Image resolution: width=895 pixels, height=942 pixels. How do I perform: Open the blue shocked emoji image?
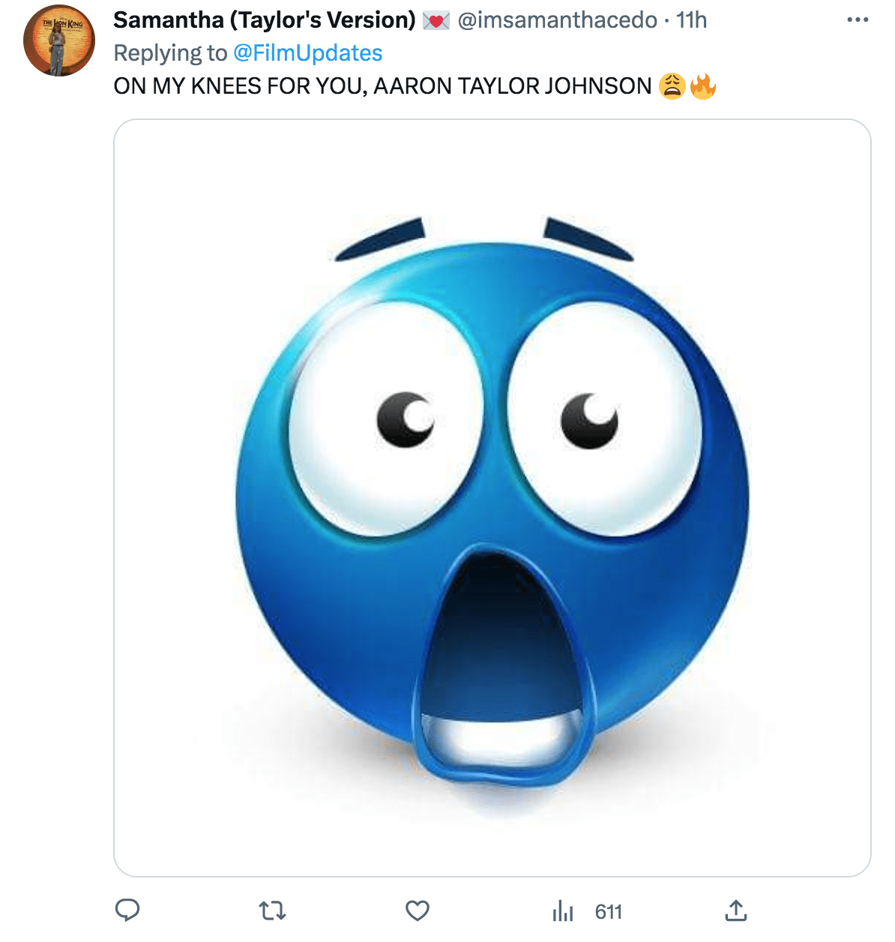(x=492, y=497)
